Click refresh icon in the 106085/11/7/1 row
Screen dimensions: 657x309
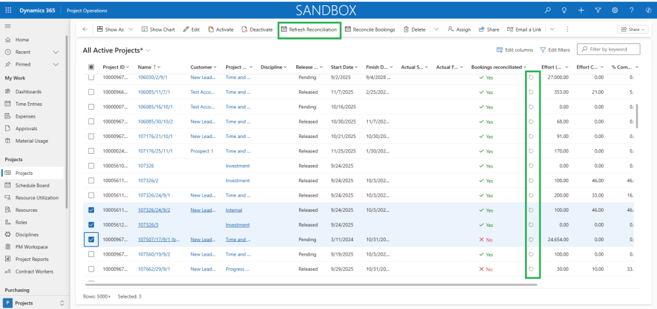coord(532,92)
